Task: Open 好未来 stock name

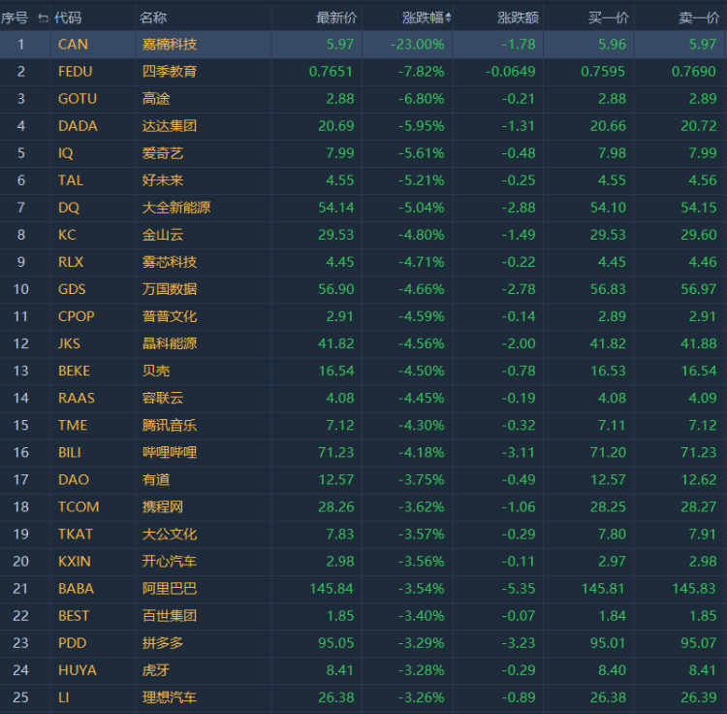Action: click(163, 180)
